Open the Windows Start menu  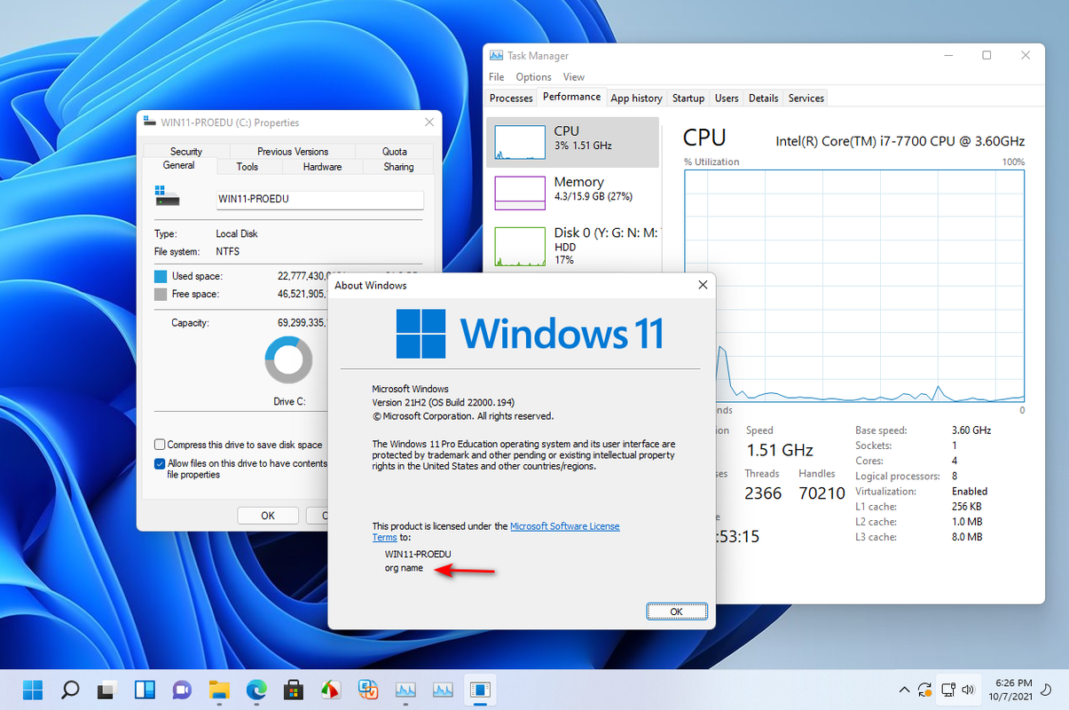point(33,690)
